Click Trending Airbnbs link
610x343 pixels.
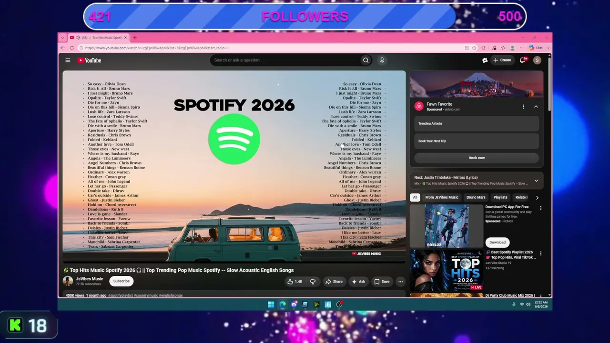pyautogui.click(x=477, y=123)
